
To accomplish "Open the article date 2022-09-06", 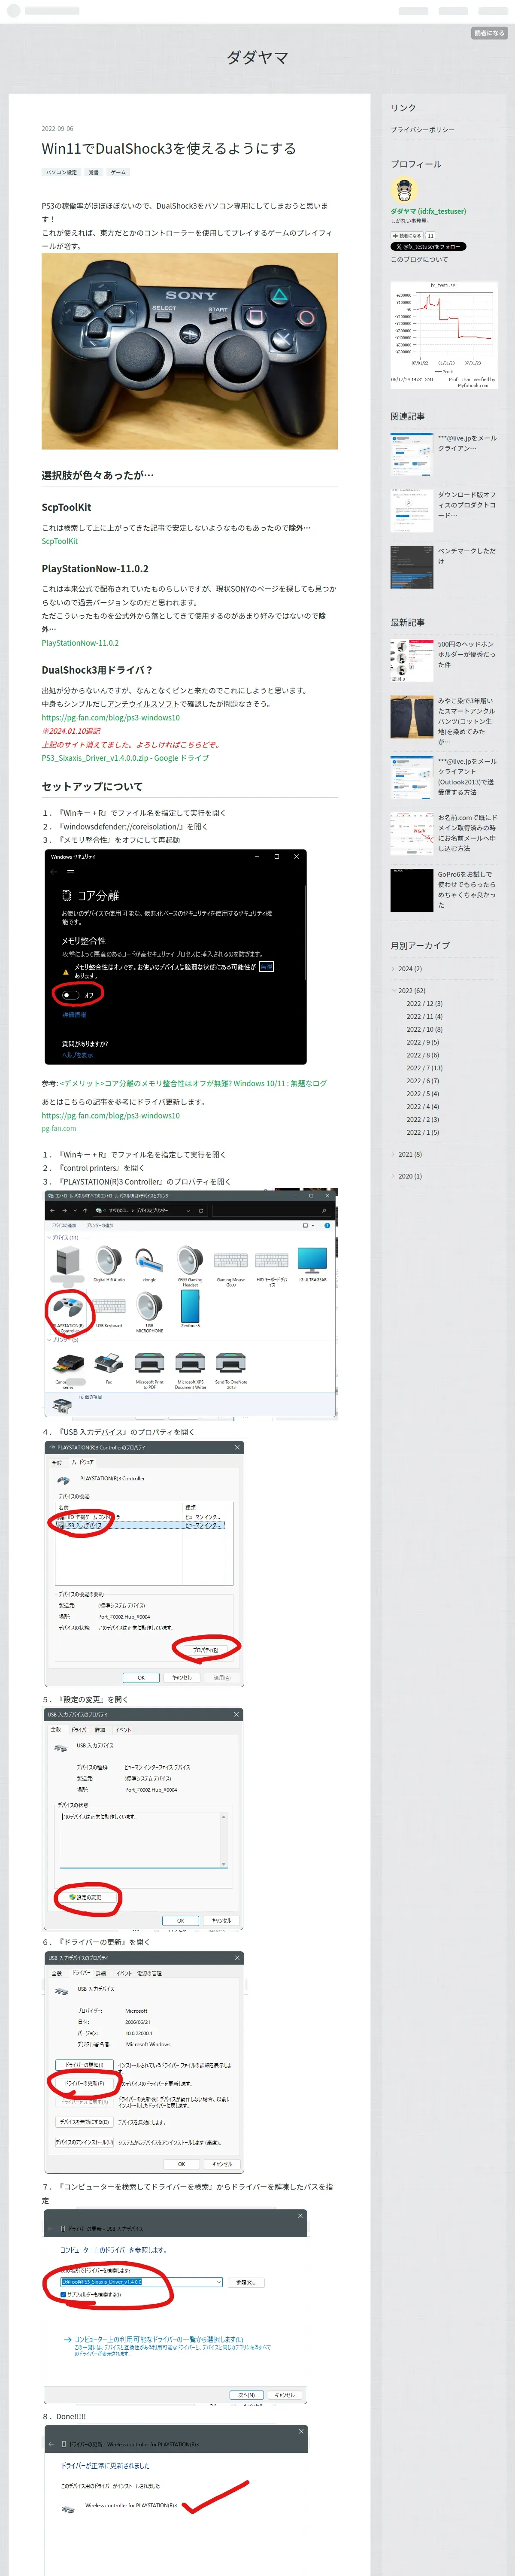I will pos(57,129).
